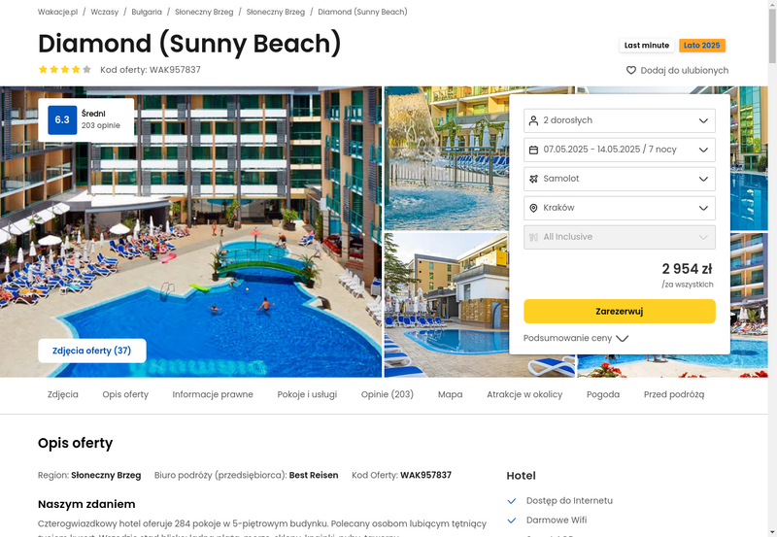Click the person icon in guests field
This screenshot has width=777, height=537.
coord(533,120)
